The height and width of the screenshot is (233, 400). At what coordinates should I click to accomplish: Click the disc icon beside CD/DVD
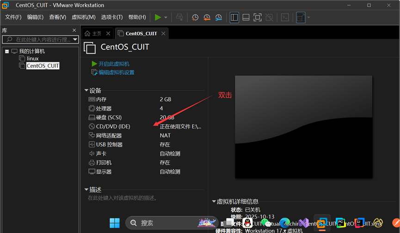click(x=92, y=126)
